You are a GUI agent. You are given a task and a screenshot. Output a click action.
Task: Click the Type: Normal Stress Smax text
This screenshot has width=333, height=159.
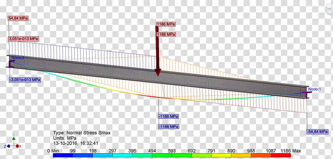pos(82,133)
